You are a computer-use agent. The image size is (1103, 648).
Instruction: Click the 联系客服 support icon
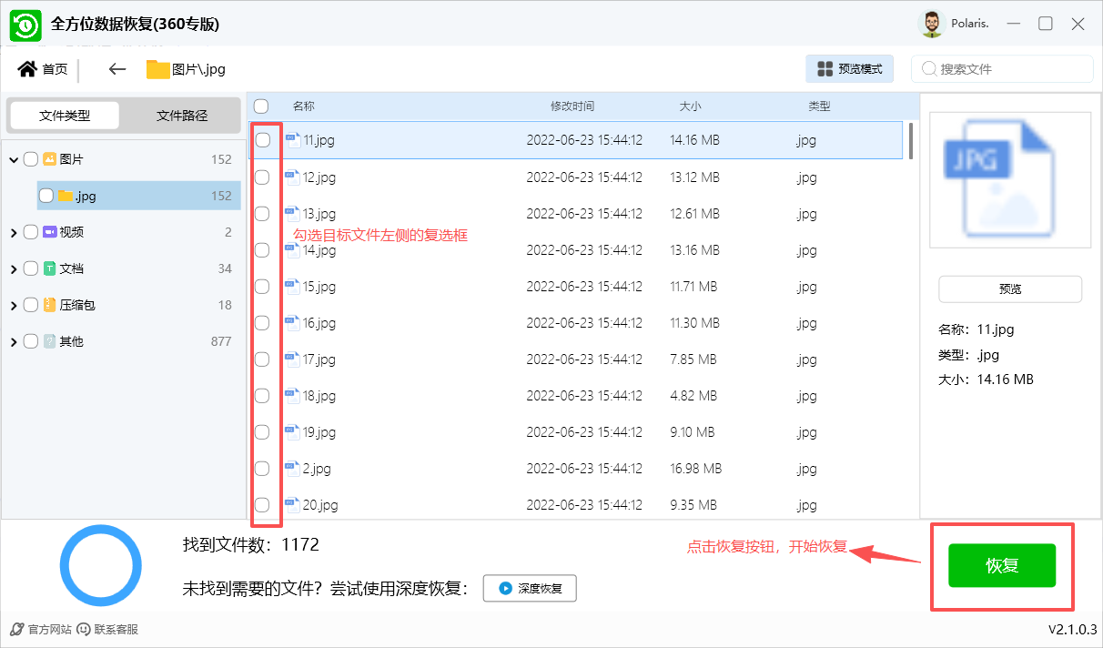(84, 629)
